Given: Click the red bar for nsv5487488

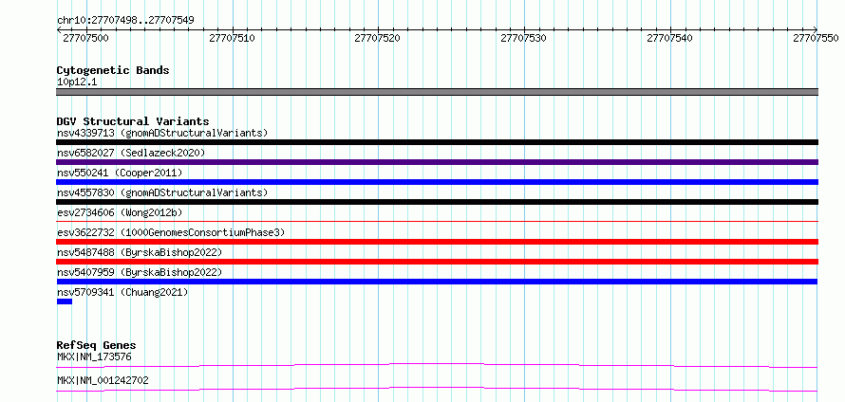Looking at the screenshot, I should [437, 262].
